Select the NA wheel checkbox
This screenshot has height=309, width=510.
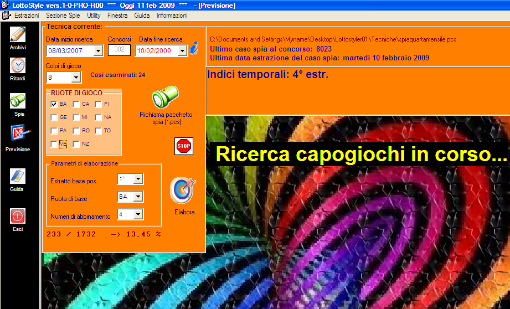pos(98,117)
